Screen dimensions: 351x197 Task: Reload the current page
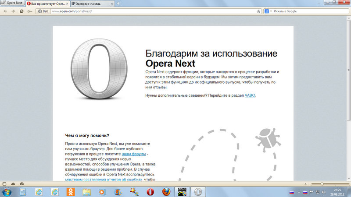click(21, 11)
